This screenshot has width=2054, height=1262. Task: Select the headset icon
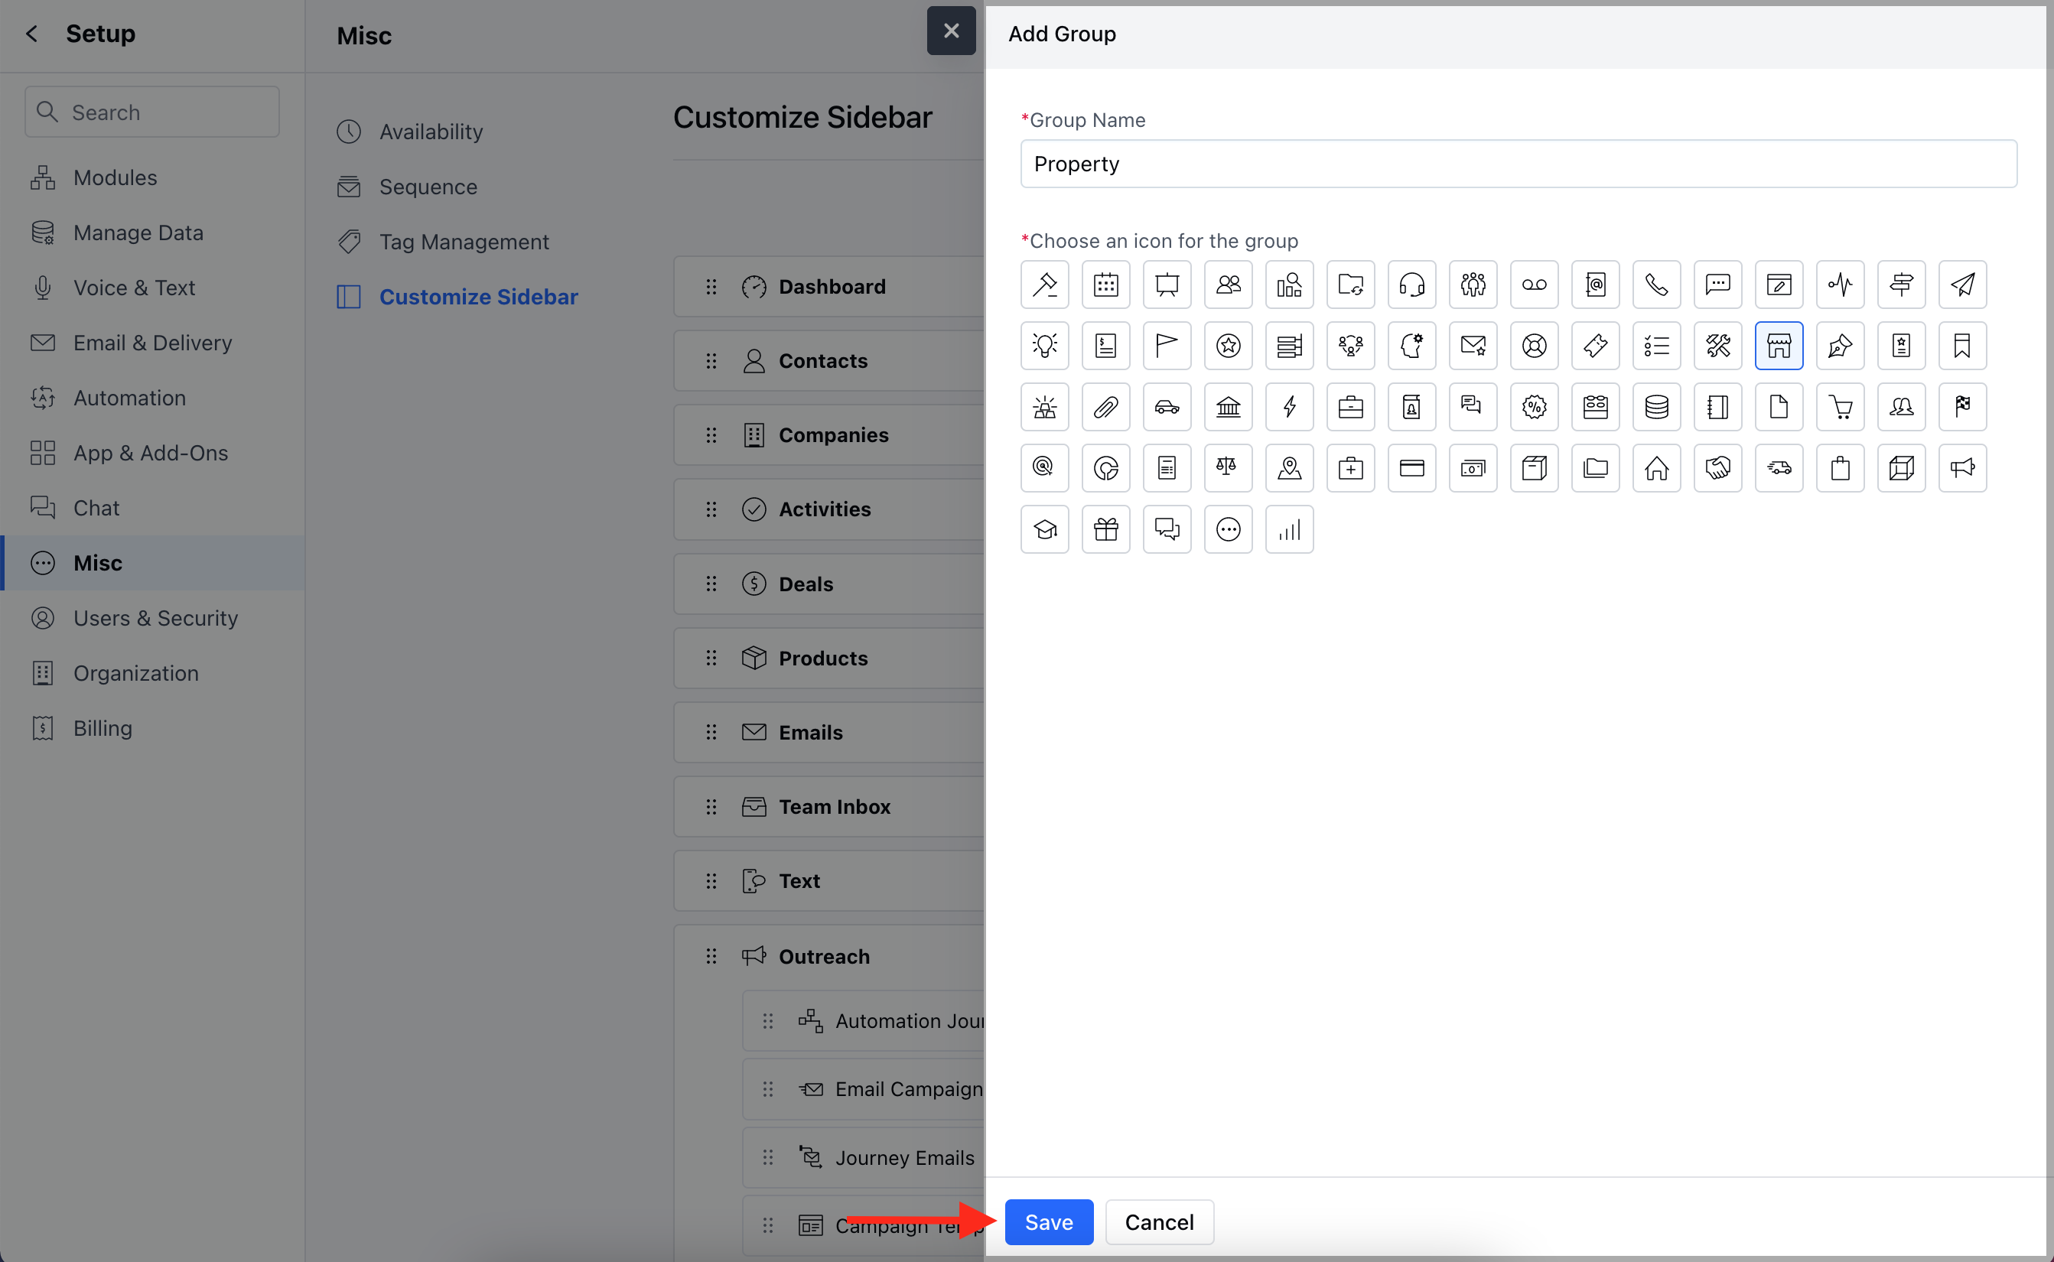(1411, 285)
